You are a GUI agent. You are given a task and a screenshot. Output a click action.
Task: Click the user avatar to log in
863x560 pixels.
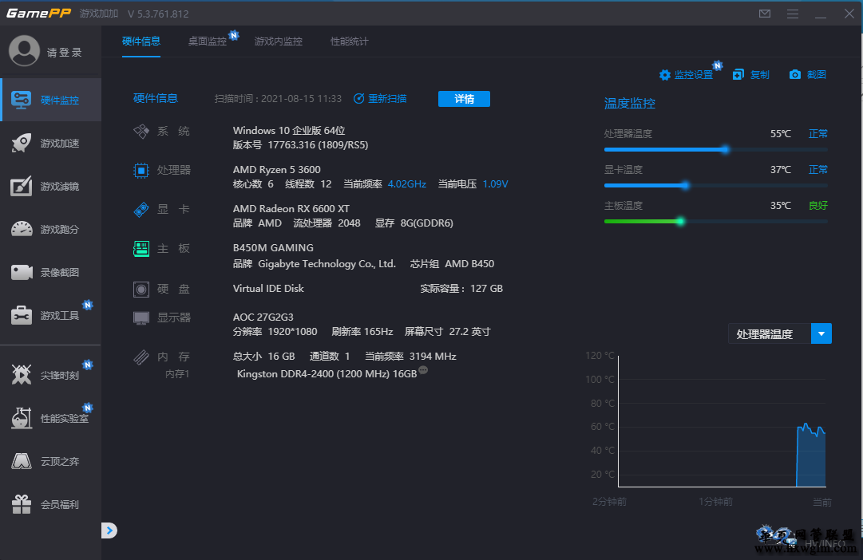pos(24,51)
